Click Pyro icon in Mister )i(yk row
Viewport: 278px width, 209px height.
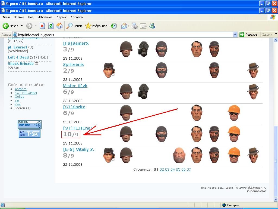(x=143, y=91)
